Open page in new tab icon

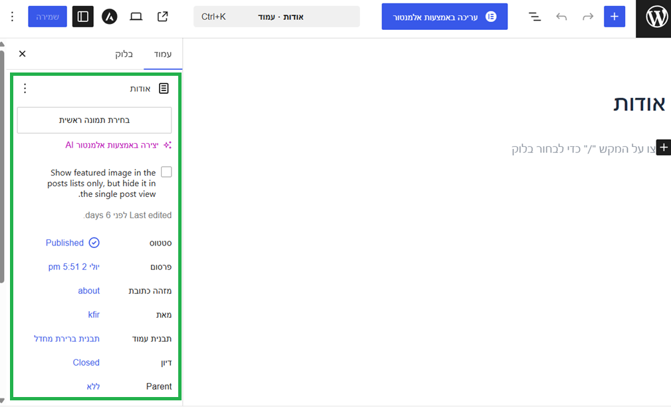point(163,17)
